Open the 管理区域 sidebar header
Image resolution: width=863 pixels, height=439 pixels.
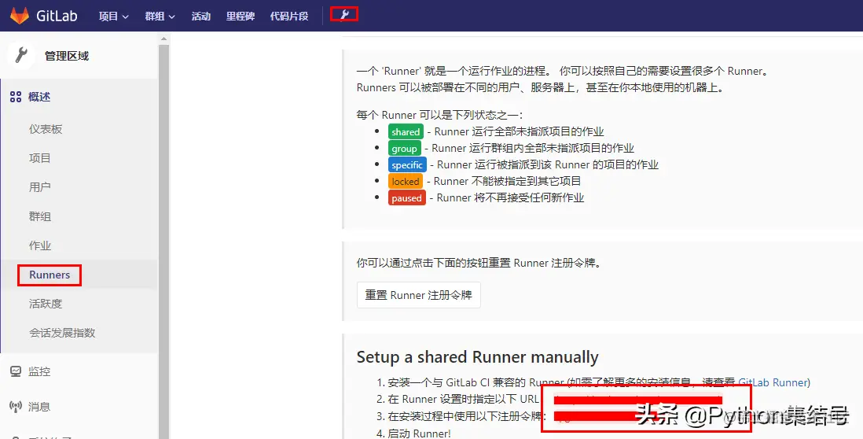click(79, 56)
